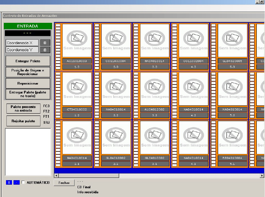
Task: Click the blue dash indicator box
Action: (x=16, y=182)
